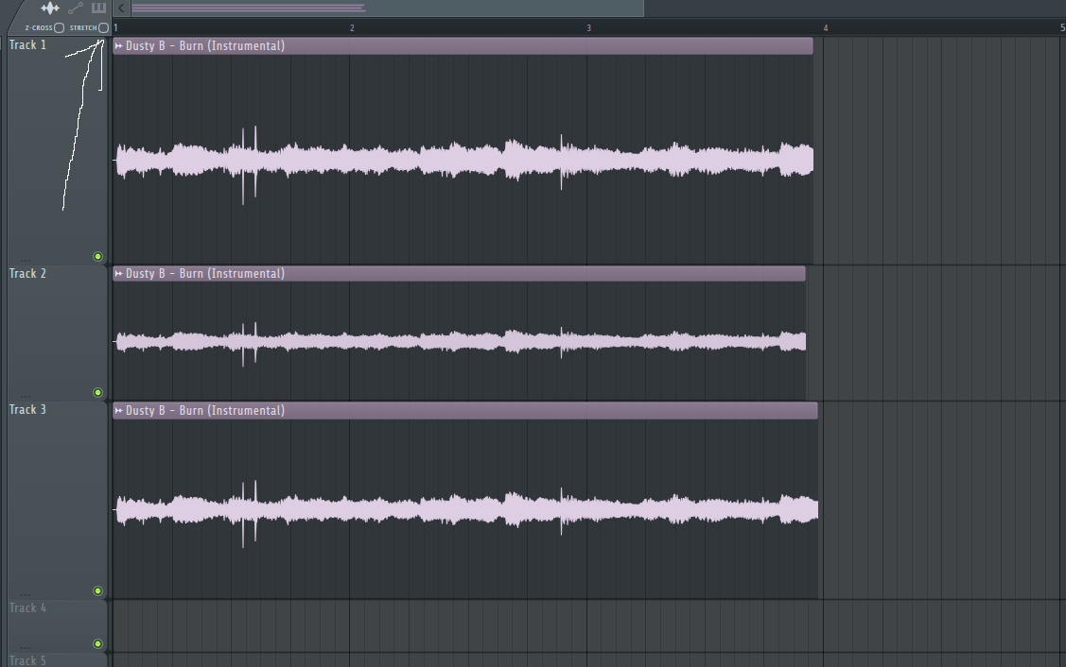Open the three-dots options of Track 3
The height and width of the screenshot is (667, 1066).
[26, 594]
